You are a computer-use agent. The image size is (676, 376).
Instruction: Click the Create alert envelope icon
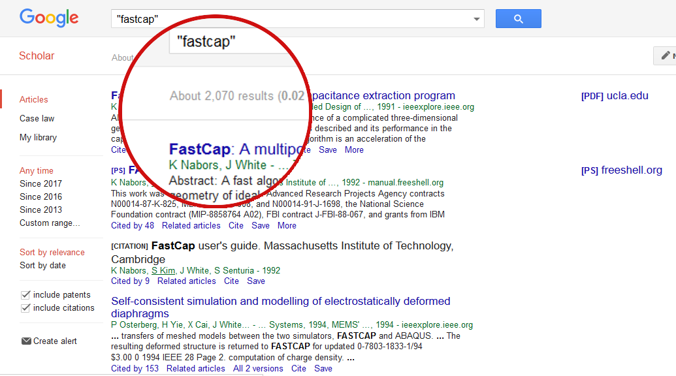tap(26, 341)
